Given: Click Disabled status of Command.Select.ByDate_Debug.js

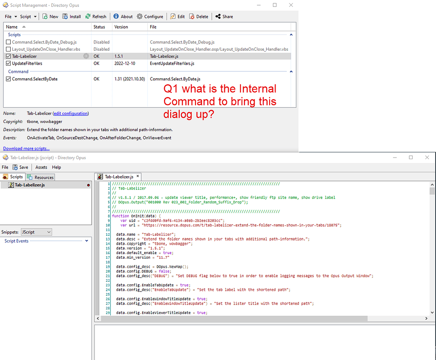Looking at the screenshot, I should 101,42.
